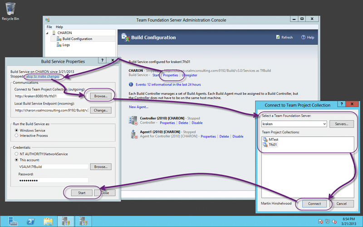Click Disable link for Controller

(197, 123)
